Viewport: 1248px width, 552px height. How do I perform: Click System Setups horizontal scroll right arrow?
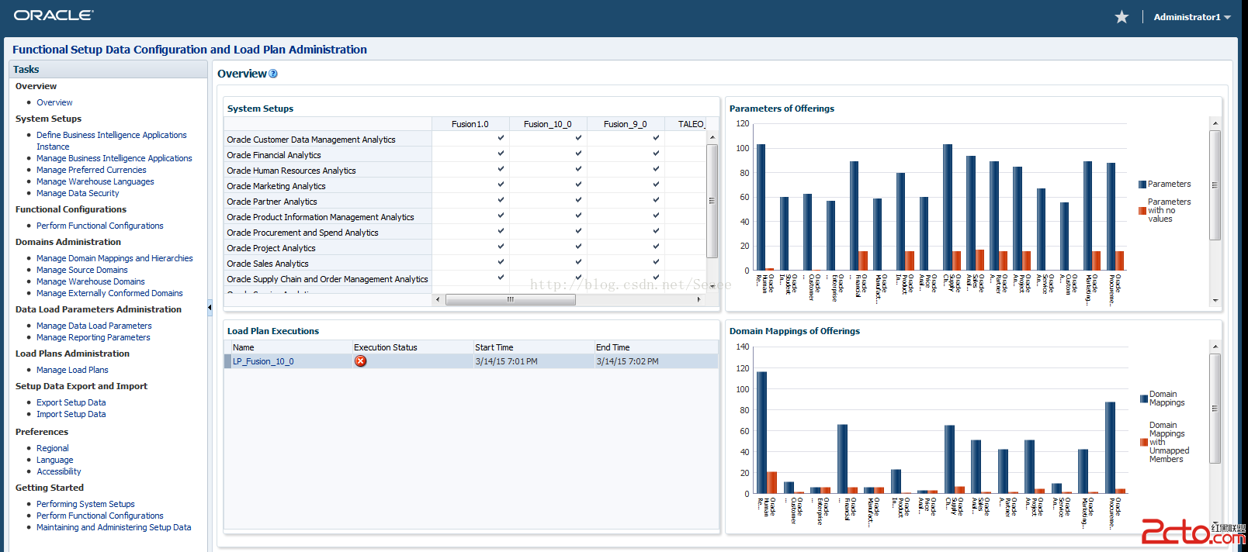[699, 299]
